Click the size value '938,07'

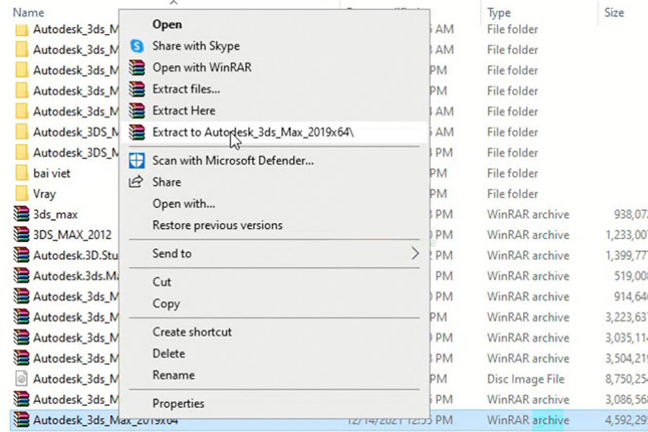tap(631, 214)
